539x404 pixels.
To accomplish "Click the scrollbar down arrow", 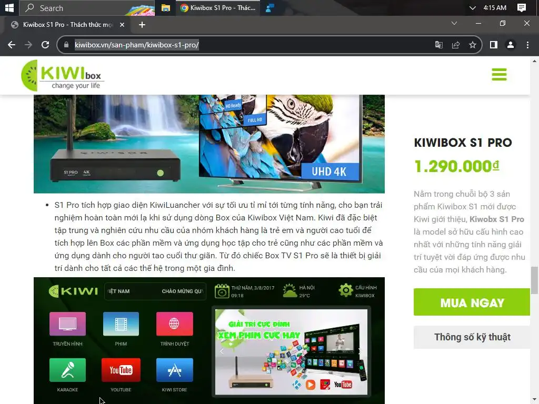I will click(x=534, y=400).
